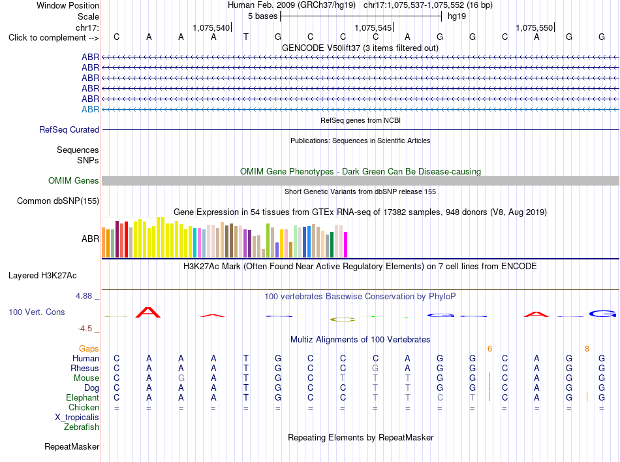Select the Common dbSNP(155) track label
The width and height of the screenshot is (620, 462).
tap(57, 201)
